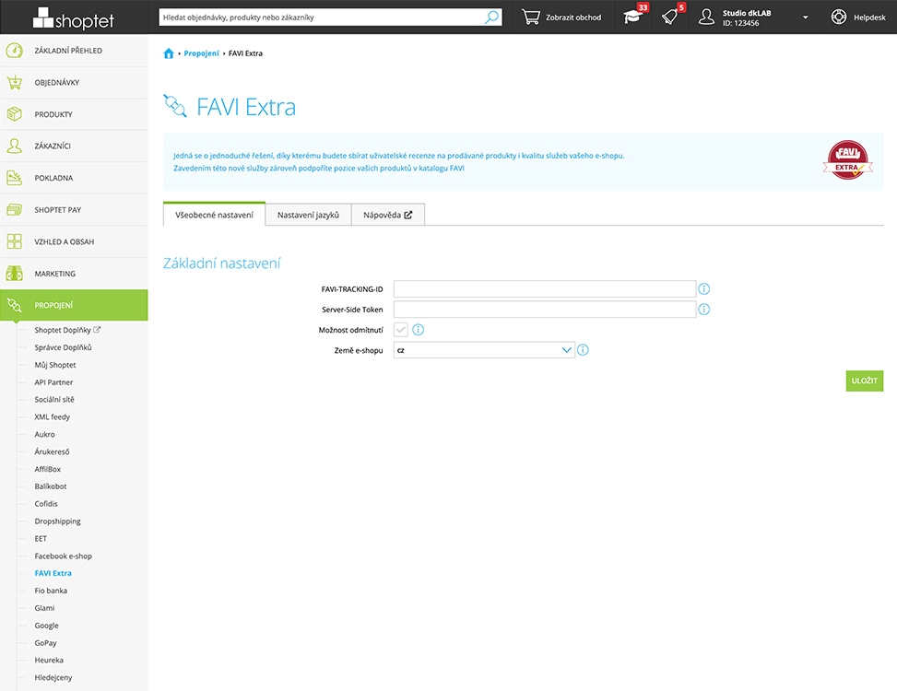
Task: Open Balíkobot submenu item
Action: coord(51,486)
